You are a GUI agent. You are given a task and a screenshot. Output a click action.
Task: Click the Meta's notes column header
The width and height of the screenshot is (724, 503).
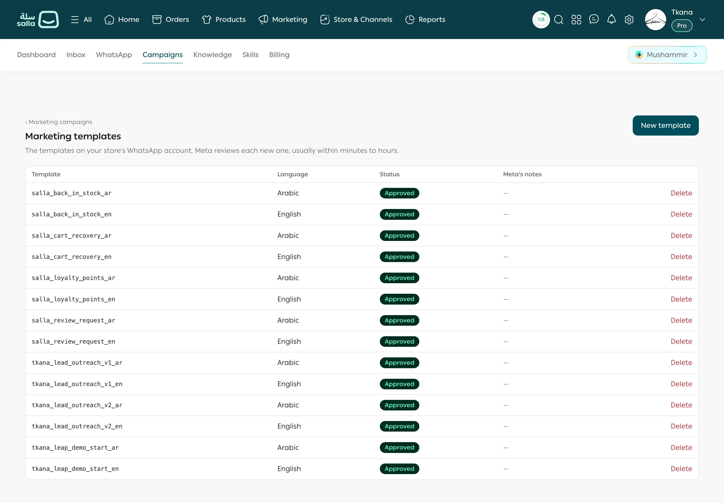click(522, 174)
